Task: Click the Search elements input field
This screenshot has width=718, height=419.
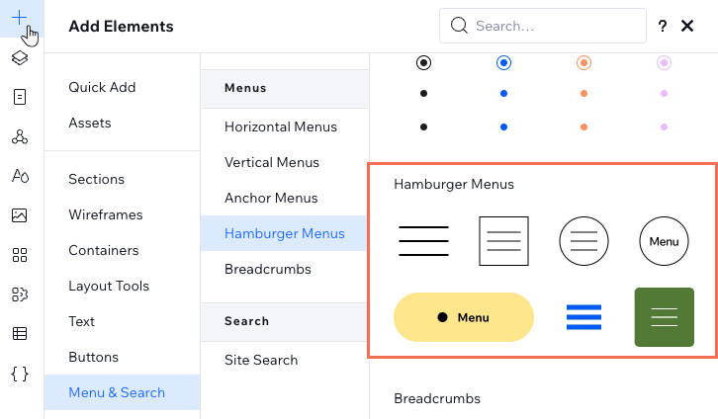Action: (543, 26)
